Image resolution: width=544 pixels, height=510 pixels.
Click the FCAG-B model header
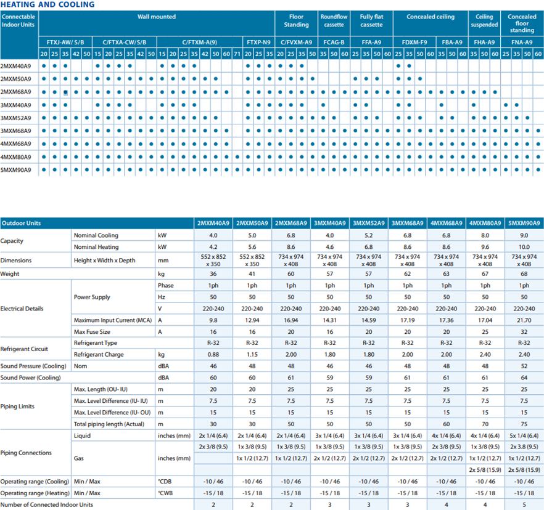tap(334, 42)
